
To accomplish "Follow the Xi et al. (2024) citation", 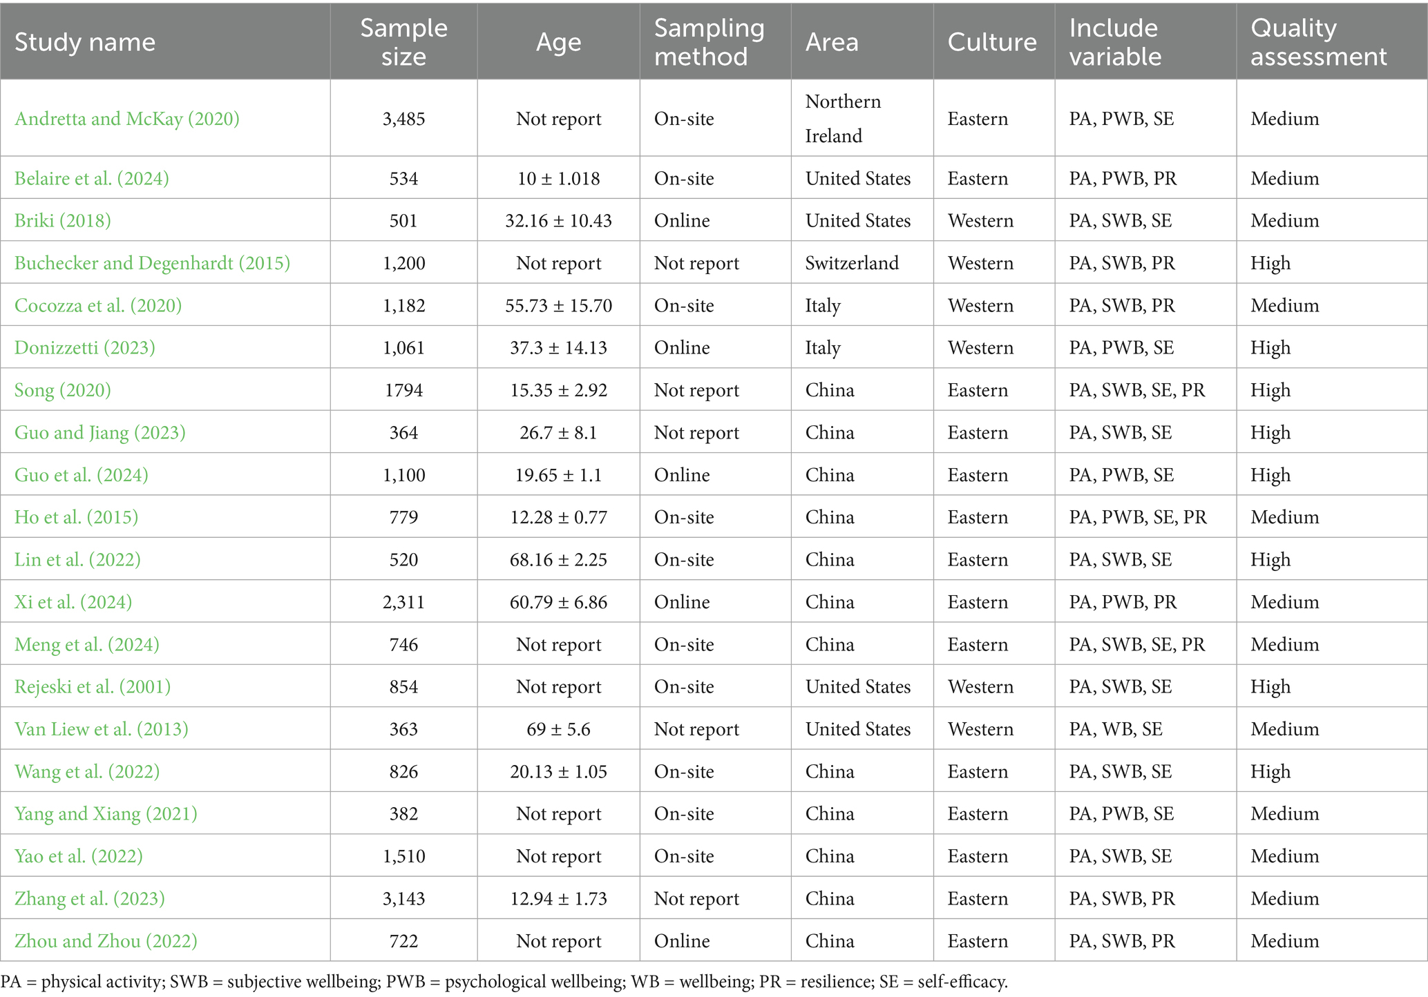I will pos(73,602).
